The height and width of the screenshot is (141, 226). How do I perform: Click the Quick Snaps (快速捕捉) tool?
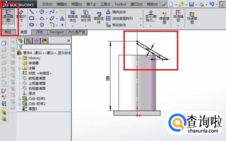click(x=178, y=16)
